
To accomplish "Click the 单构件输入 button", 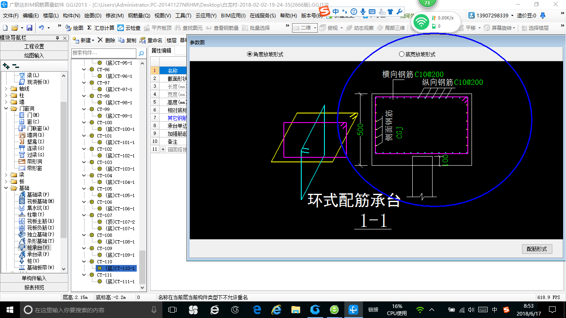I will 34,278.
